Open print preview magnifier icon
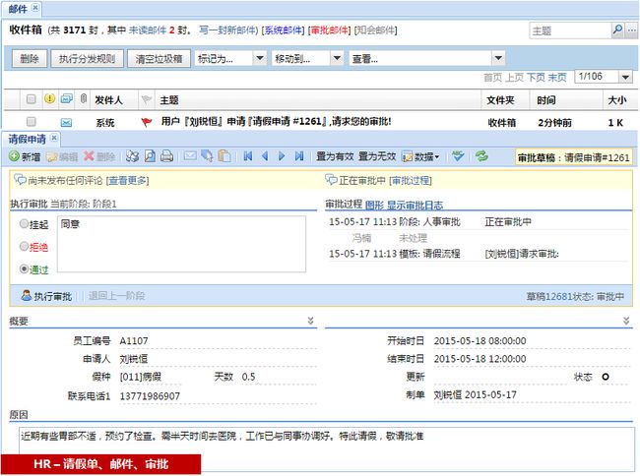This screenshot has width=640, height=476. 150,156
